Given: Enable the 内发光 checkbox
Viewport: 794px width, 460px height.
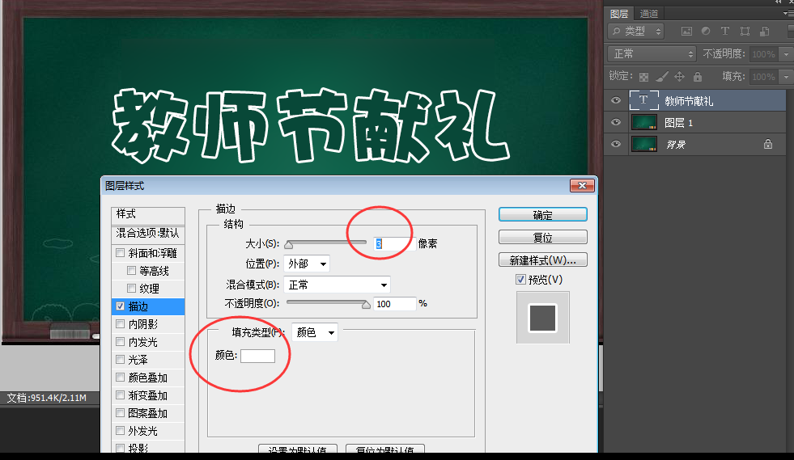Looking at the screenshot, I should coord(120,342).
